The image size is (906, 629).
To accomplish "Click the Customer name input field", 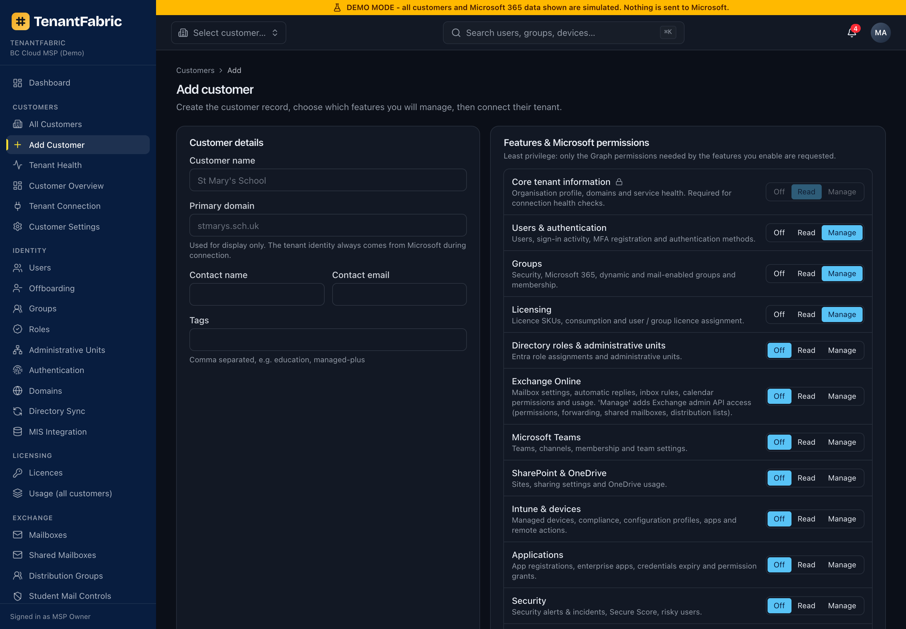I will [x=328, y=180].
